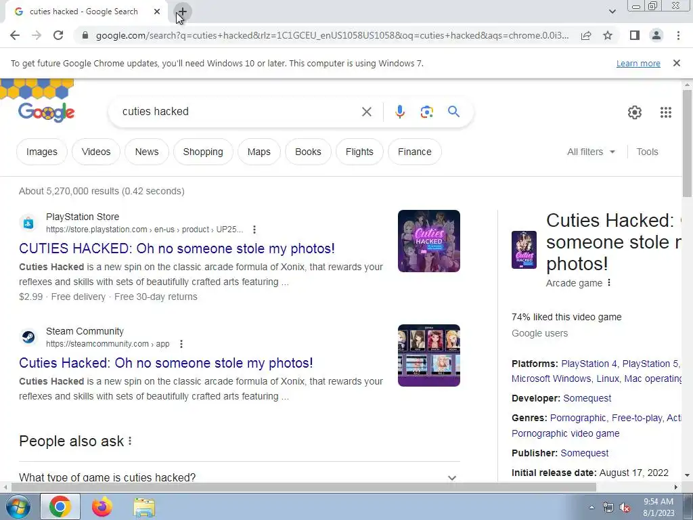The width and height of the screenshot is (693, 520).
Task: Go to the Google logo homepage
Action: (x=47, y=112)
